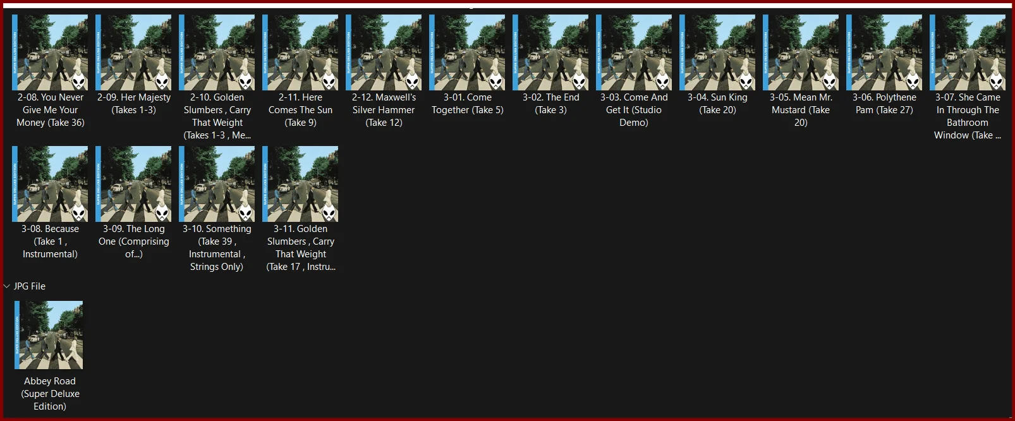Select the 3-07 She Came In Through icon
Viewport: 1015px width, 421px height.
point(968,52)
